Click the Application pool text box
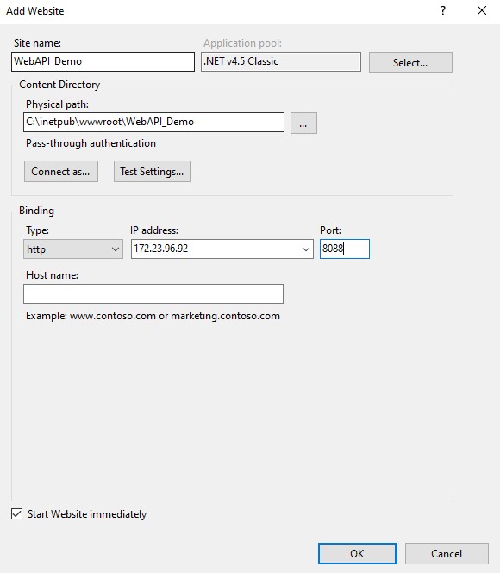Image resolution: width=500 pixels, height=573 pixels. click(281, 61)
